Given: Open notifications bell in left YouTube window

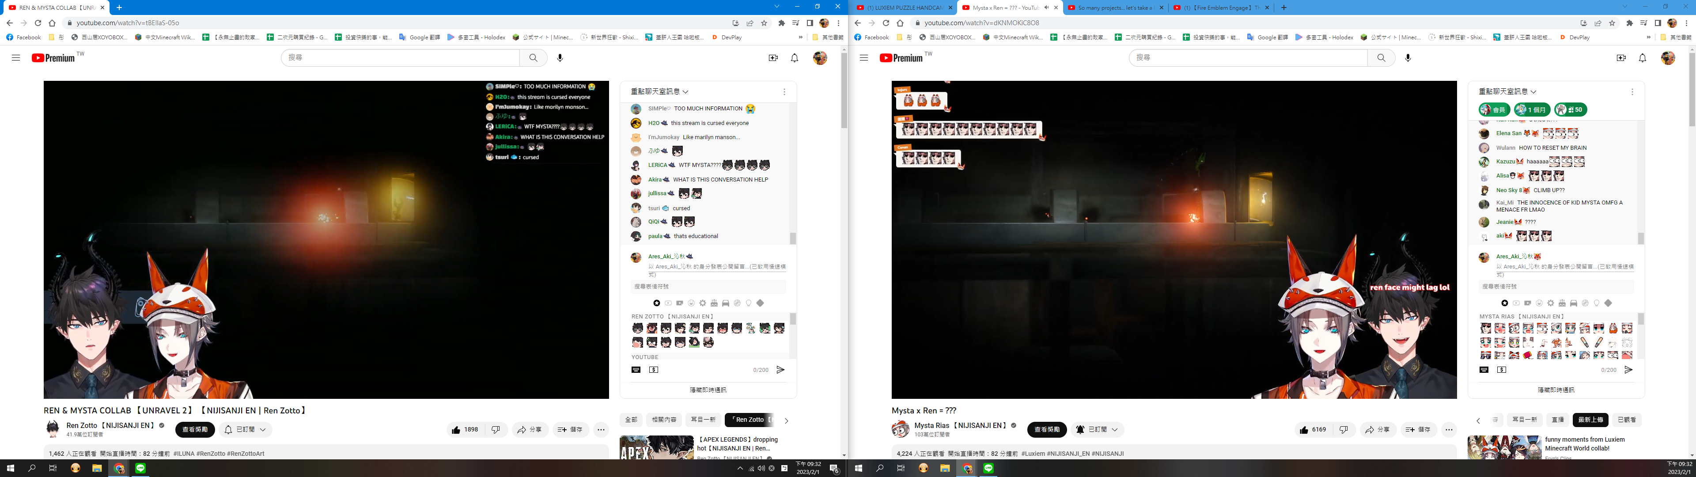Looking at the screenshot, I should 795,58.
